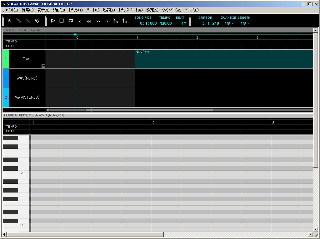Click the bottom scrollbar right arrow
This screenshot has height=239, width=320.
[x=311, y=235]
